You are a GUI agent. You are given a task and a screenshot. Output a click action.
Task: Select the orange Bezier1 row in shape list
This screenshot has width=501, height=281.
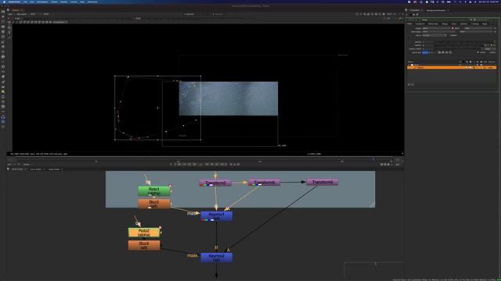click(x=452, y=68)
